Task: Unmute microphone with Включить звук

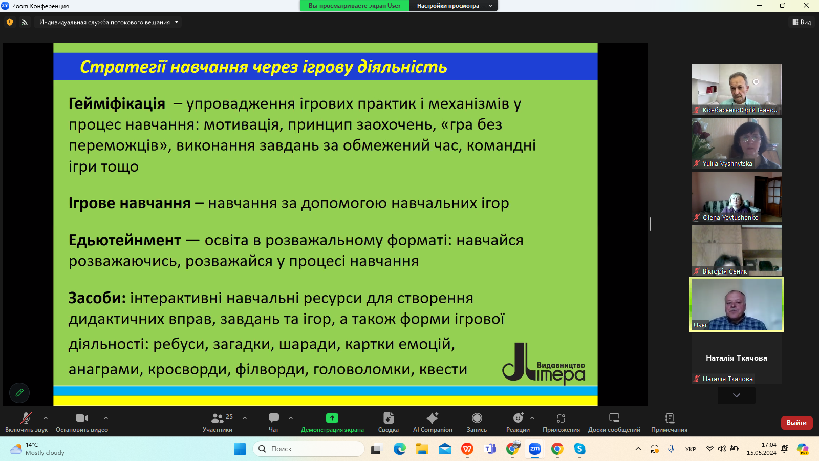Action: tap(26, 422)
